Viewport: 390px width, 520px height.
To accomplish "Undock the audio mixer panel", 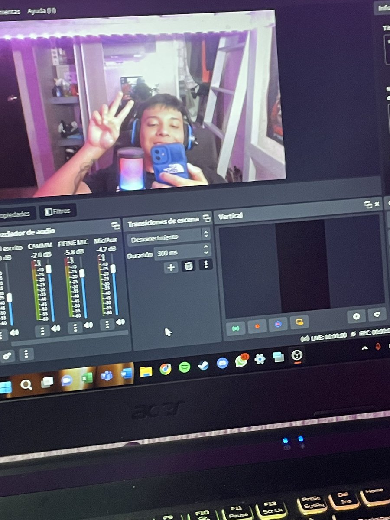I will (115, 225).
